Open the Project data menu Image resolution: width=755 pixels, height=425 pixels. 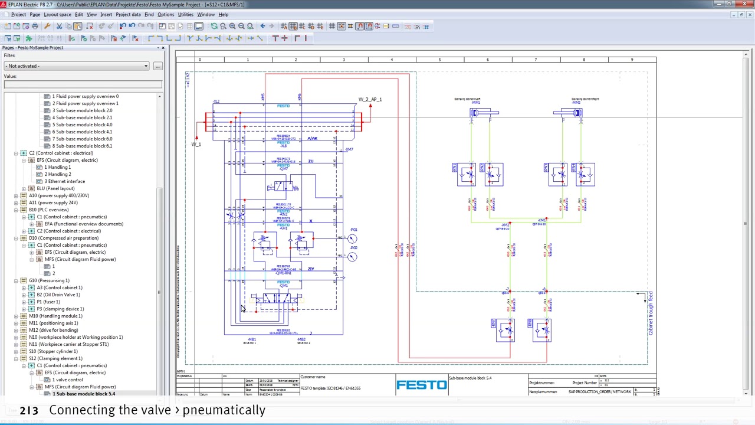(128, 15)
